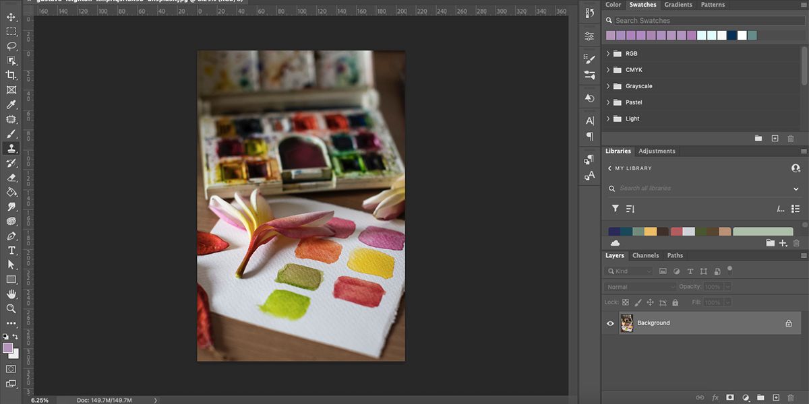The height and width of the screenshot is (404, 809).
Task: Select the Clone Stamp tool
Action: click(11, 148)
